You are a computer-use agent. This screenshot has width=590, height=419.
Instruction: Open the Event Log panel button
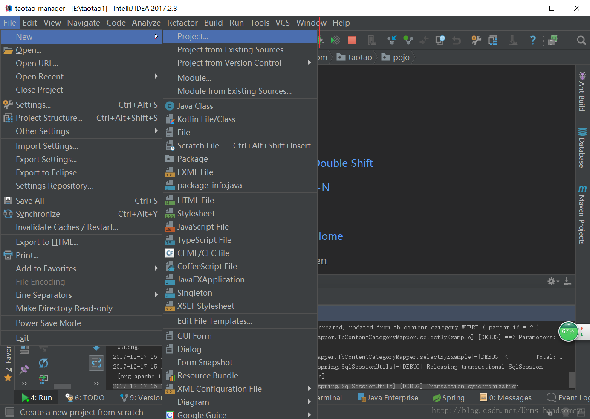pos(568,398)
